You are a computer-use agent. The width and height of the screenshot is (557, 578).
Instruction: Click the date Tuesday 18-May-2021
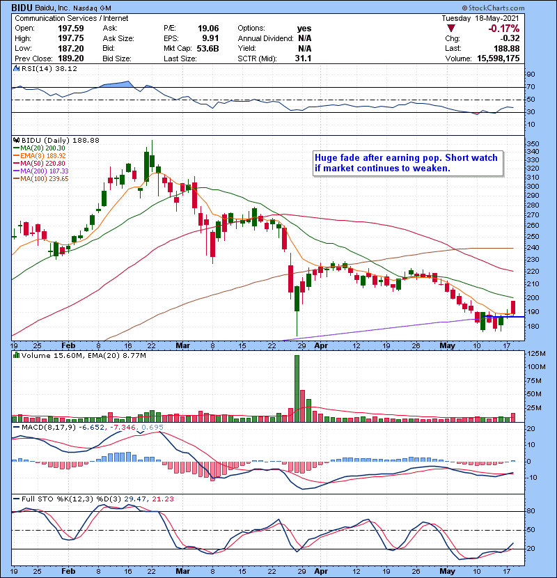(480, 18)
